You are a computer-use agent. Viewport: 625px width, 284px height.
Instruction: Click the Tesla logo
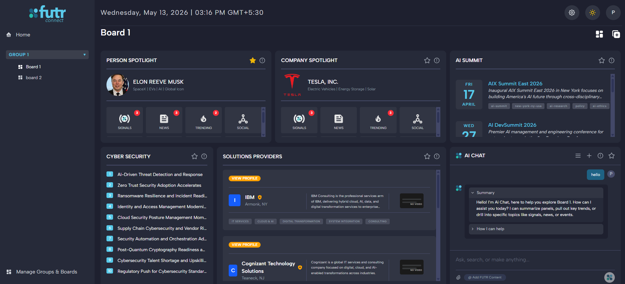(x=292, y=85)
